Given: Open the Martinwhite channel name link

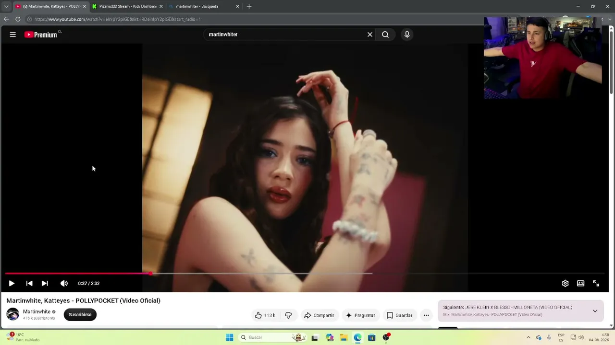Looking at the screenshot, I should [x=37, y=311].
